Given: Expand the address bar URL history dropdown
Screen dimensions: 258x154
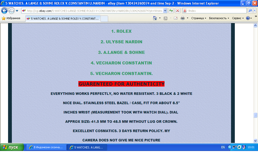Looking at the screenshot, I should tap(165, 11).
